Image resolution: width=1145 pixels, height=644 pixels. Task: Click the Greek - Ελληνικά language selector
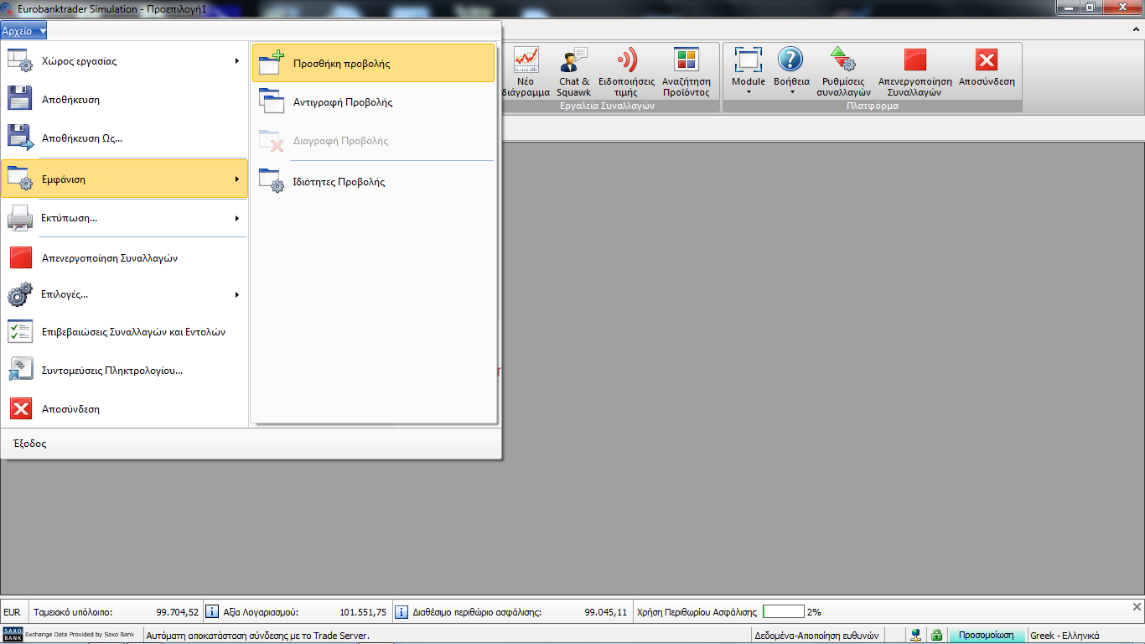(x=1065, y=636)
